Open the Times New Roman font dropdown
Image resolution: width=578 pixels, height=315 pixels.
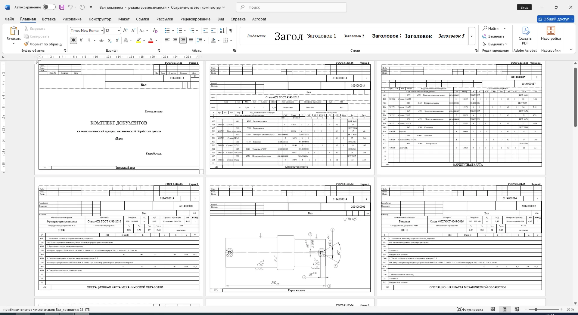click(102, 31)
